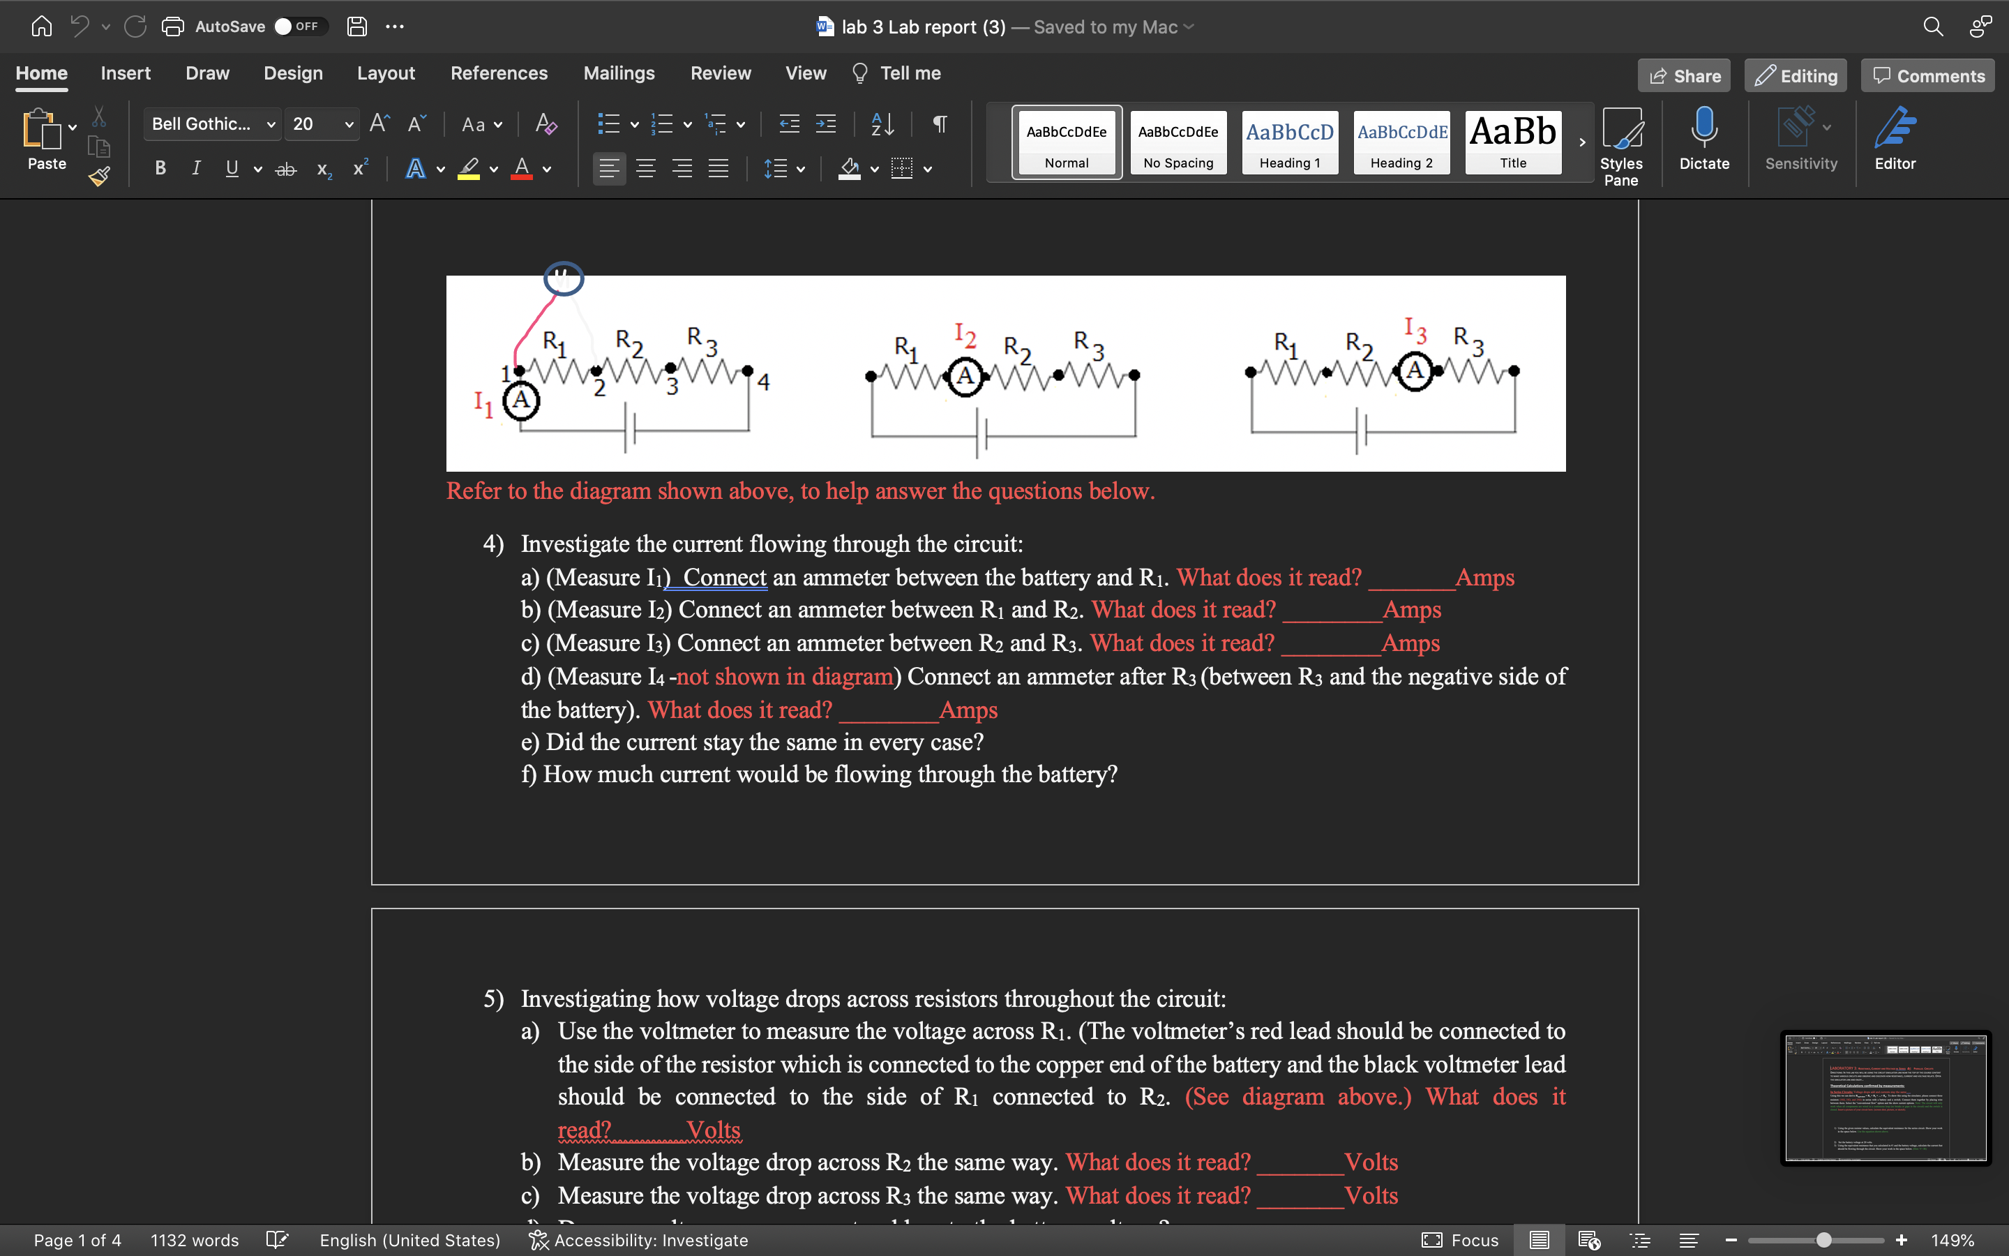
Task: Apply the Heading 1 style
Action: pos(1288,142)
